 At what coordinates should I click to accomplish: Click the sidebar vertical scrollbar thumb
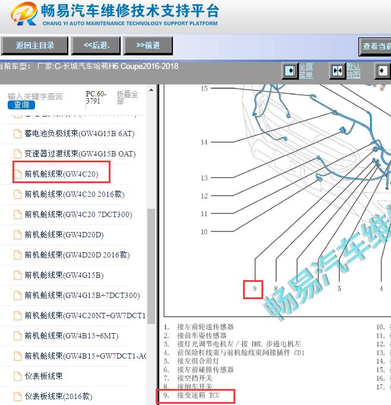tap(152, 266)
